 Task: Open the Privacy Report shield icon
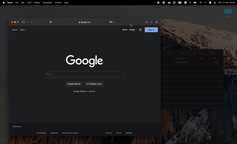click(x=51, y=22)
